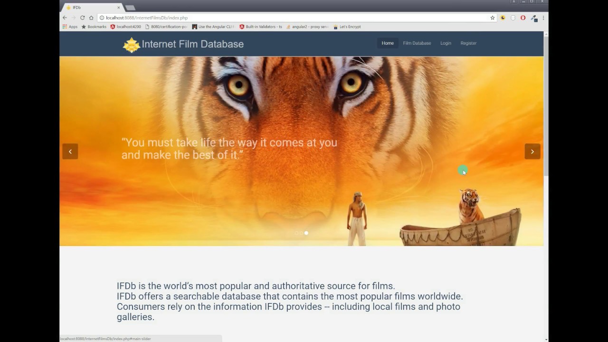The height and width of the screenshot is (342, 608).
Task: Open the Bookmarks folder in bookmarks bar
Action: [x=94, y=27]
